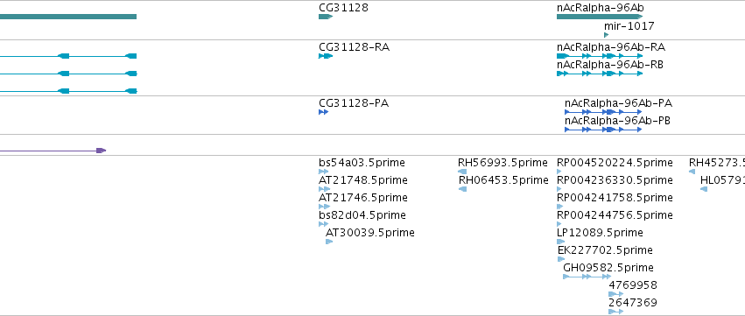Click the purple arrow feature
The height and width of the screenshot is (316, 745).
(53, 151)
